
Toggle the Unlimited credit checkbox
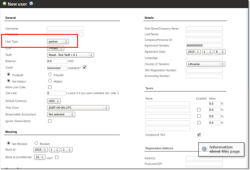(x=85, y=67)
